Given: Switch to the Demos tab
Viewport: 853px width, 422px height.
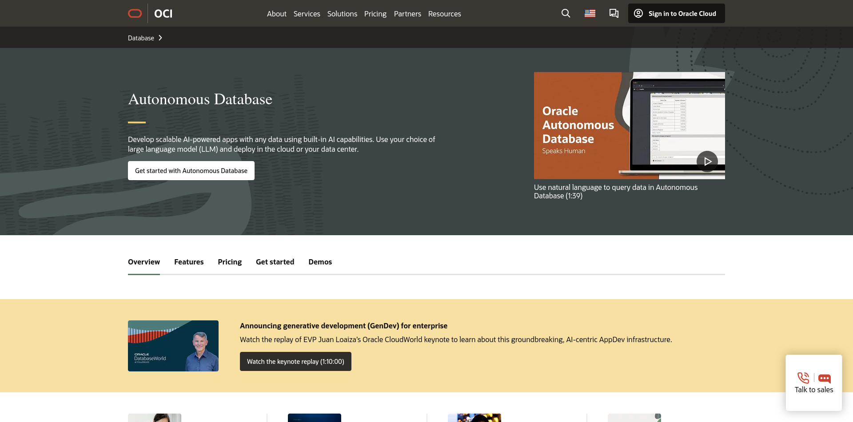Looking at the screenshot, I should click(x=320, y=262).
